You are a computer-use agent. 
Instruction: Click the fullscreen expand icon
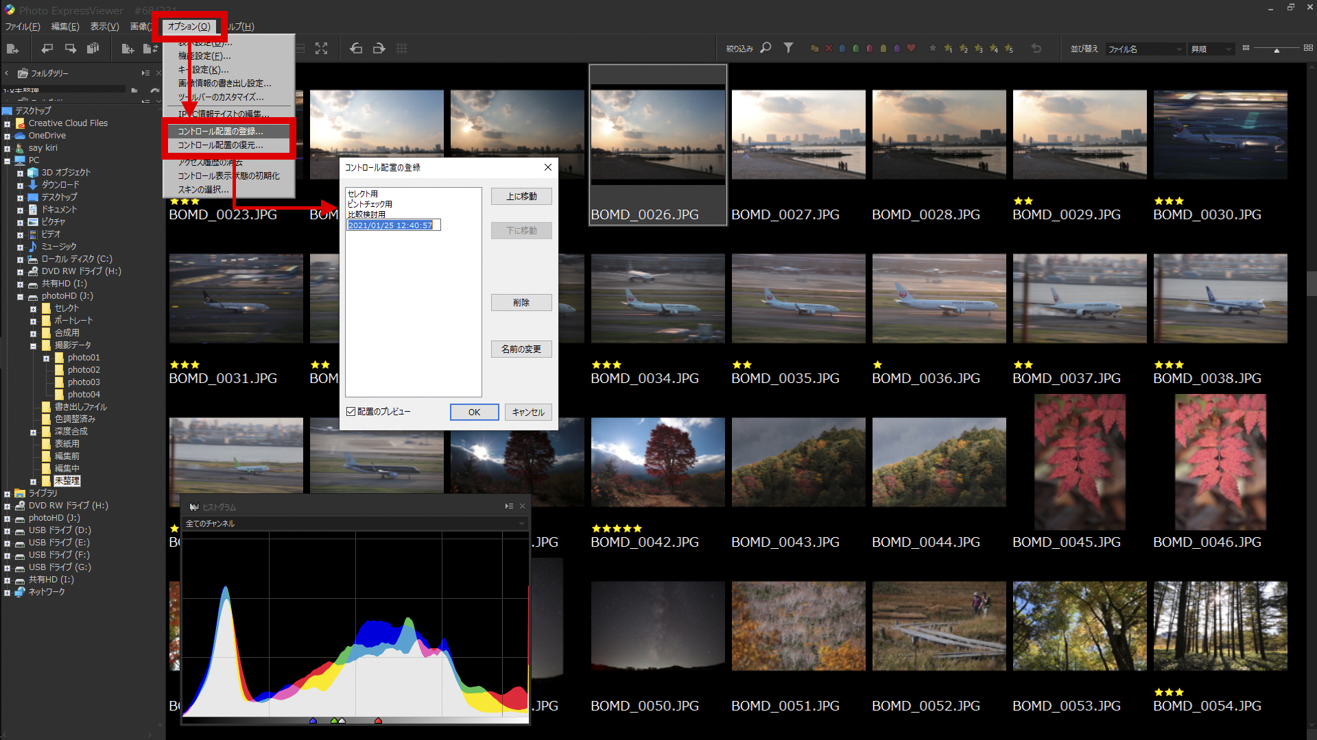pyautogui.click(x=321, y=49)
